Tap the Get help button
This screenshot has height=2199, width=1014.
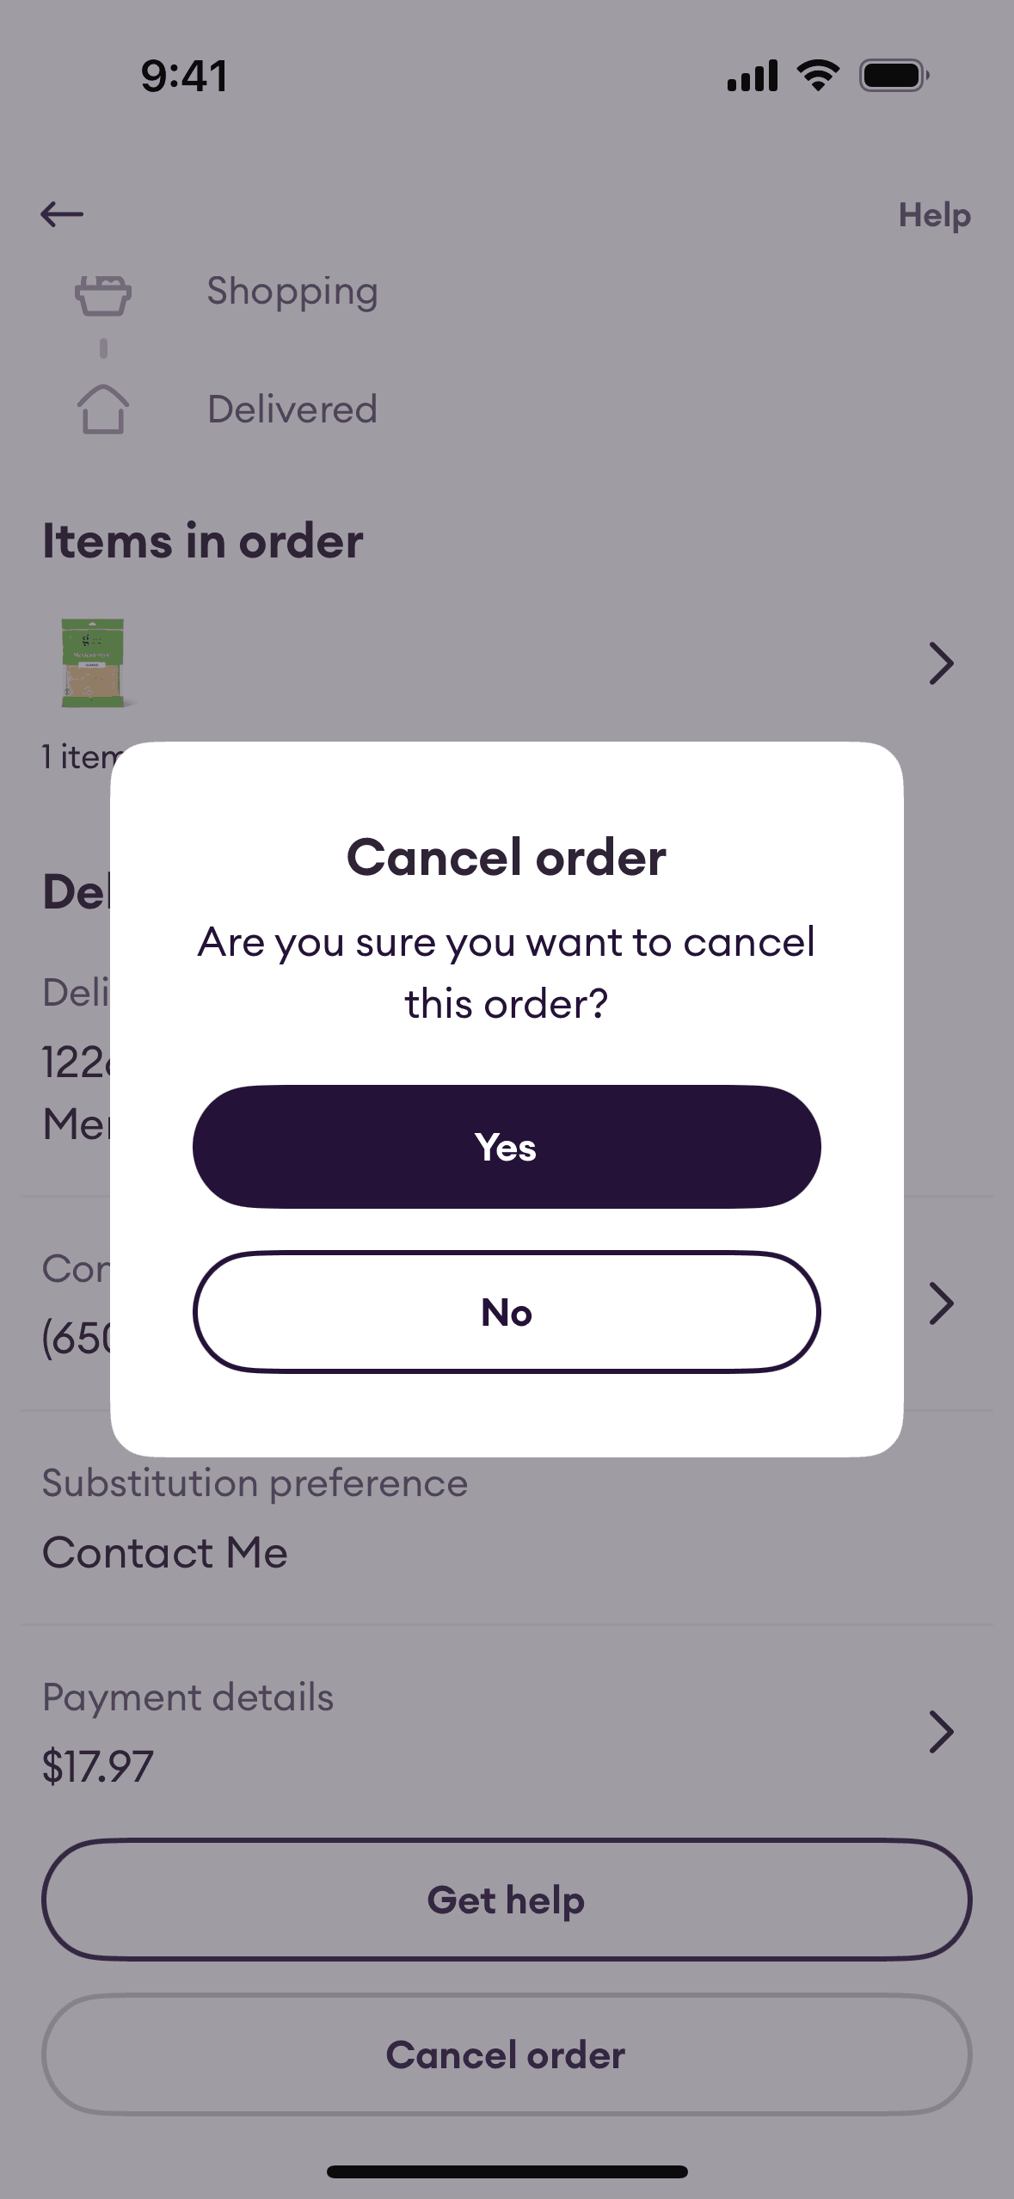[507, 1900]
